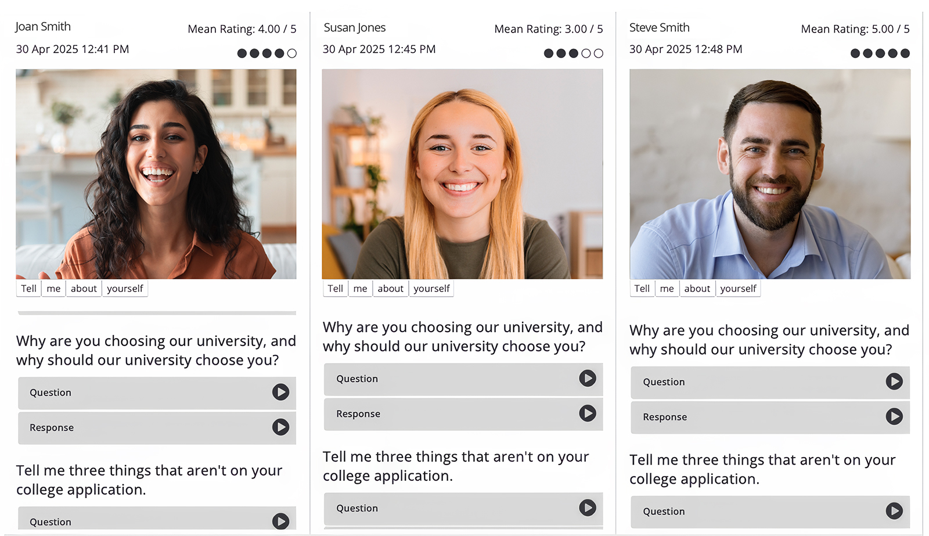929x536 pixels.
Task: Click Steve Smith's video thumbnail
Action: coord(769,174)
